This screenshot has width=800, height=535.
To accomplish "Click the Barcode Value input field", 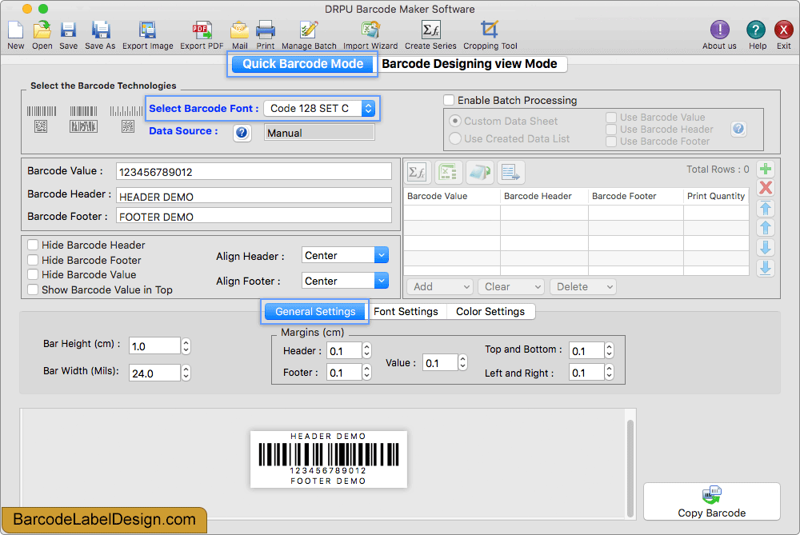I will (254, 171).
